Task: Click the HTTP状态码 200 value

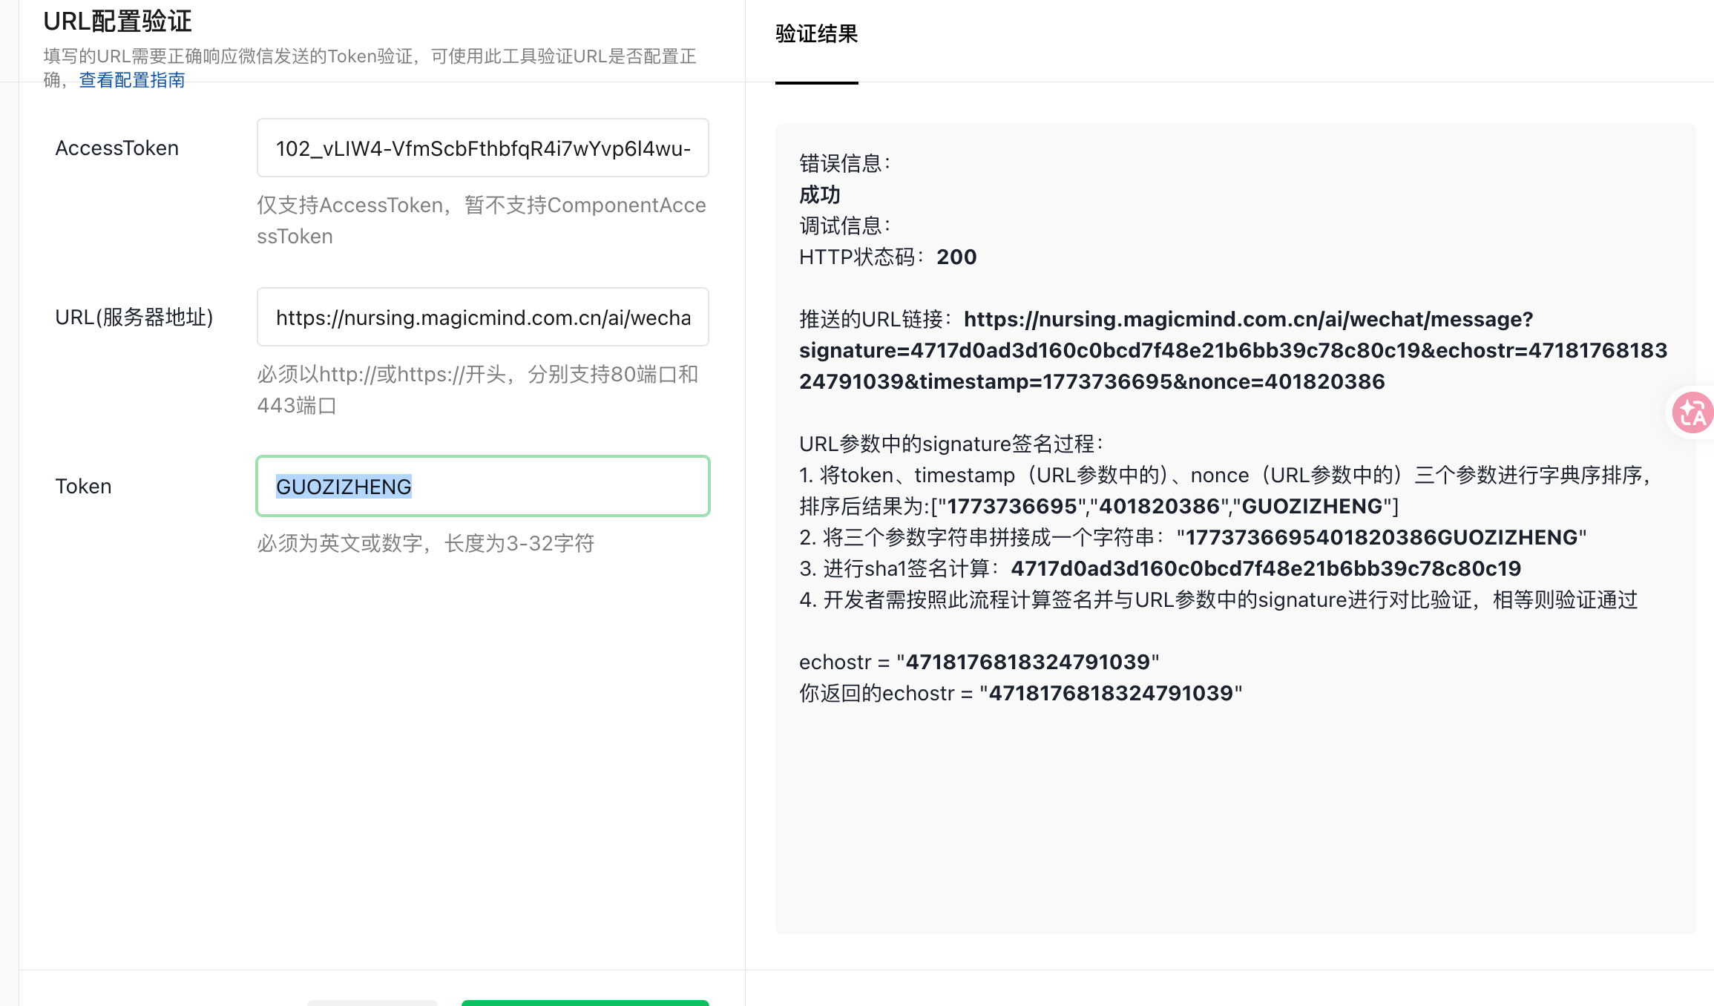Action: pos(956,257)
